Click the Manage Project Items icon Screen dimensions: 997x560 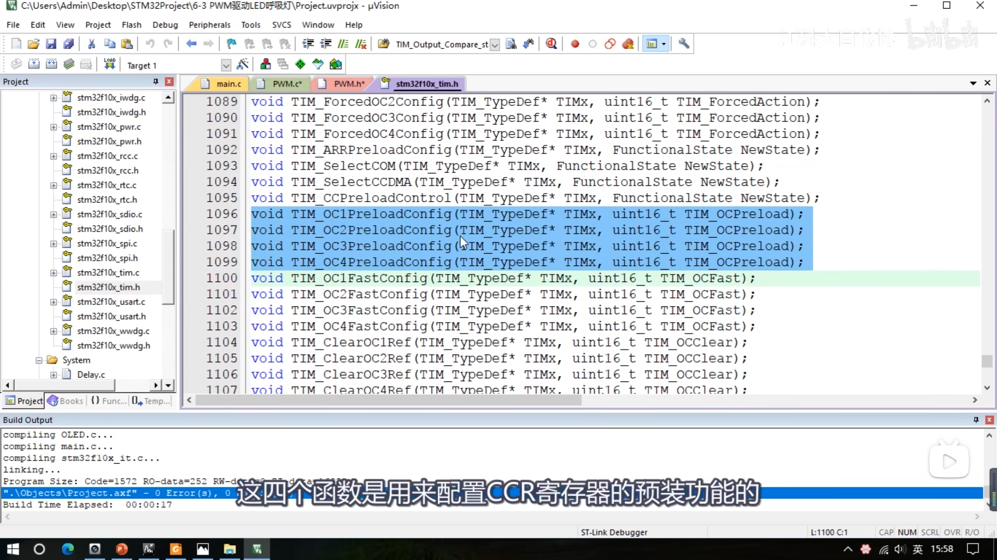coord(266,65)
